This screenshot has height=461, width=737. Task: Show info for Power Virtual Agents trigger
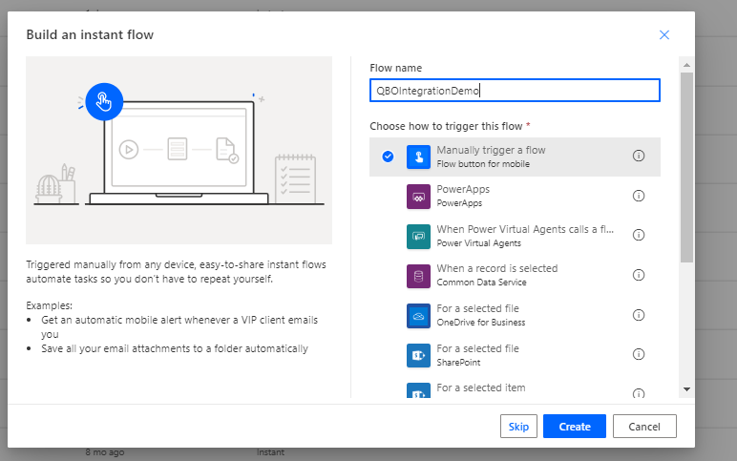pos(639,235)
